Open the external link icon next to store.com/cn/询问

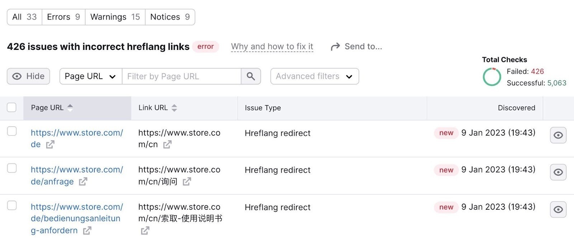[x=186, y=182]
